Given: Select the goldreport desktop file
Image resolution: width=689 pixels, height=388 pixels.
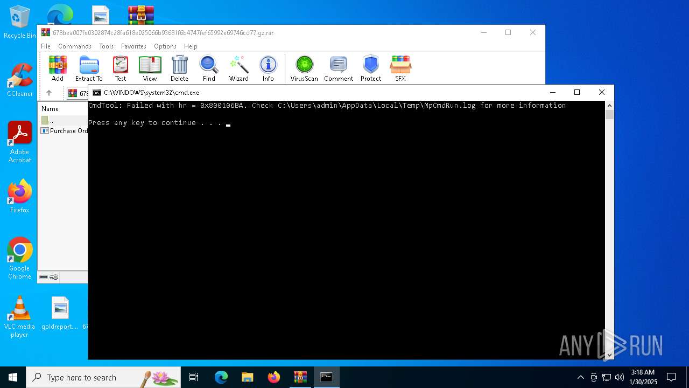Looking at the screenshot, I should coord(60,313).
